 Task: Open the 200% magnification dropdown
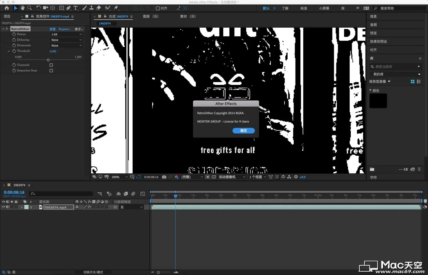point(119,177)
